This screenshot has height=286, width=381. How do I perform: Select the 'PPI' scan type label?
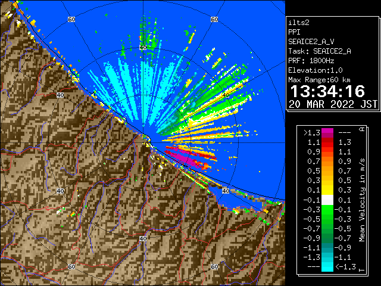[x=294, y=32]
